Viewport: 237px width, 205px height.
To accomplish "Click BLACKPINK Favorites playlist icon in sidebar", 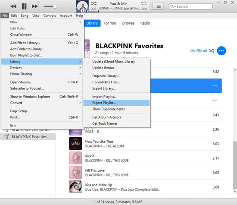I will tap(6, 136).
